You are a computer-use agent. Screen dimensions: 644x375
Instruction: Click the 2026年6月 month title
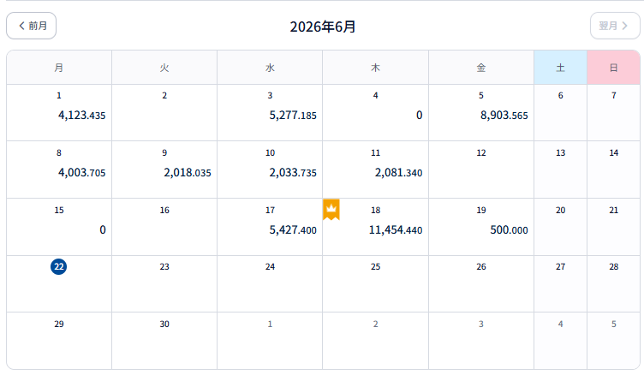(x=323, y=27)
